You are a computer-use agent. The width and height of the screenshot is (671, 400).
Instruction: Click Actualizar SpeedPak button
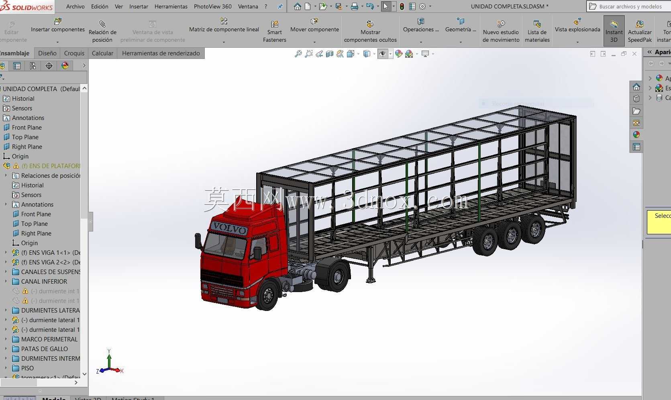coord(640,31)
